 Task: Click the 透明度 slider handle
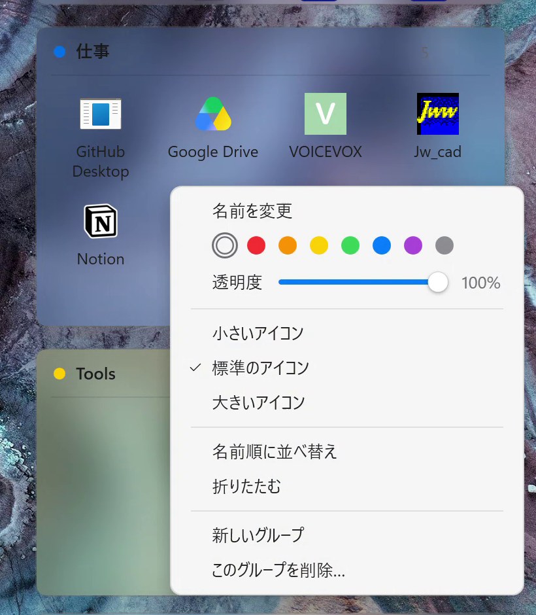tap(438, 282)
